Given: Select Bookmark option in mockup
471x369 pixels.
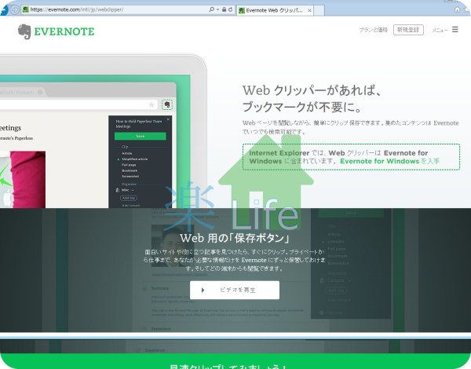Looking at the screenshot, I should tap(130, 170).
